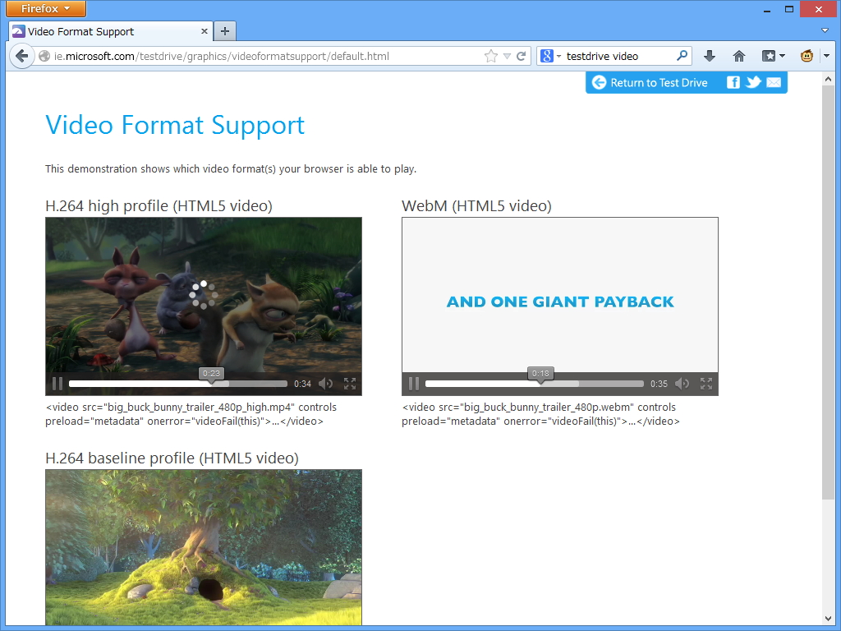Click the 0:35 duration on WebM video
841x631 pixels.
point(659,384)
